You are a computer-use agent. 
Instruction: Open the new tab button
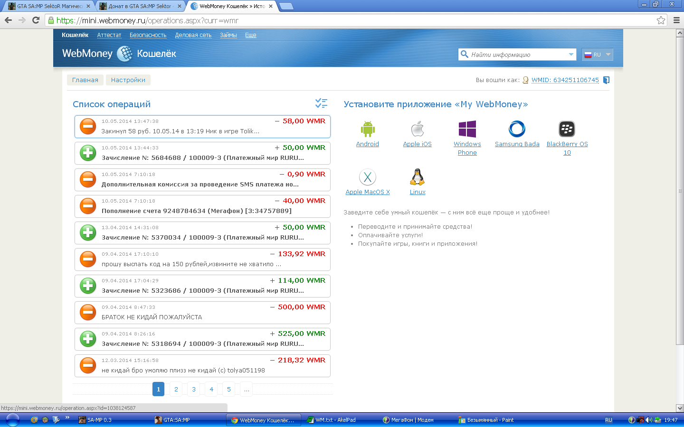click(286, 6)
